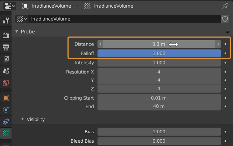Open the Object properties tab
Viewport: 233px width, 146px height.
point(6,98)
